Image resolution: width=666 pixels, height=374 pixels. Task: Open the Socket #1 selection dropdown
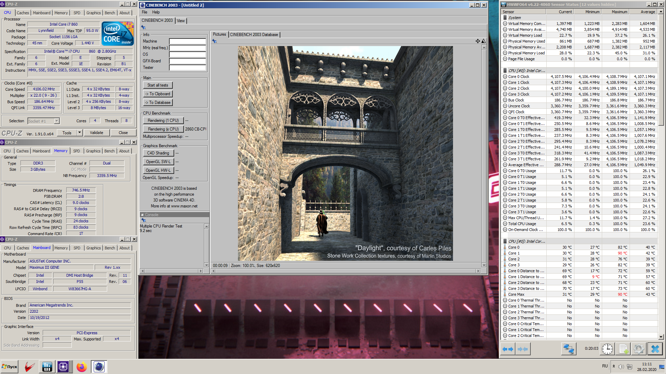coord(57,121)
